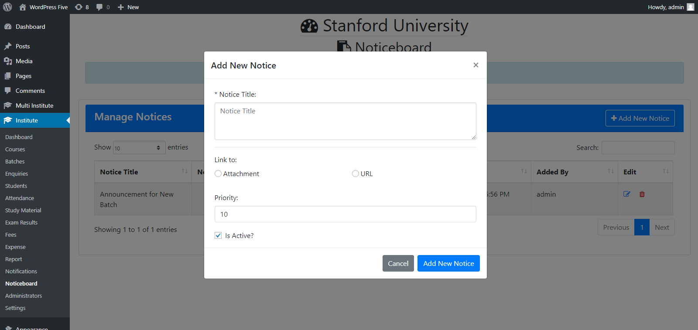Submit with the blue Add New Notice button
Screen dimensions: 698x330
(x=448, y=263)
